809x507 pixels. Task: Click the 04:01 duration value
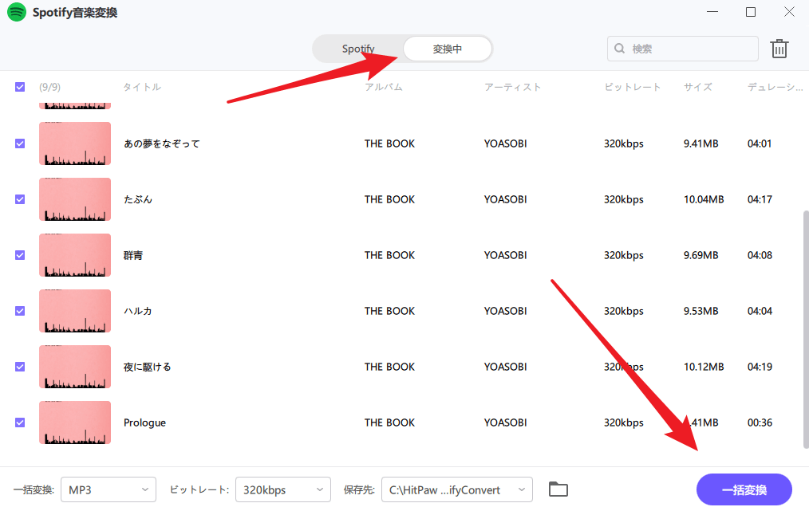click(x=760, y=143)
